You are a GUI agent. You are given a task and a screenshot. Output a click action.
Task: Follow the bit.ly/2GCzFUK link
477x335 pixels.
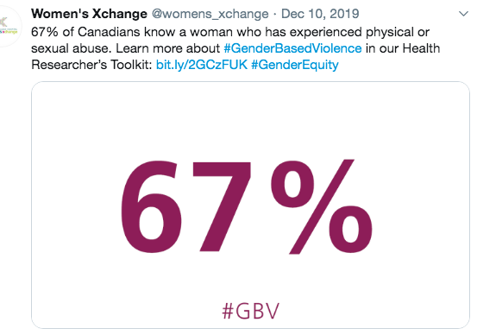[202, 65]
